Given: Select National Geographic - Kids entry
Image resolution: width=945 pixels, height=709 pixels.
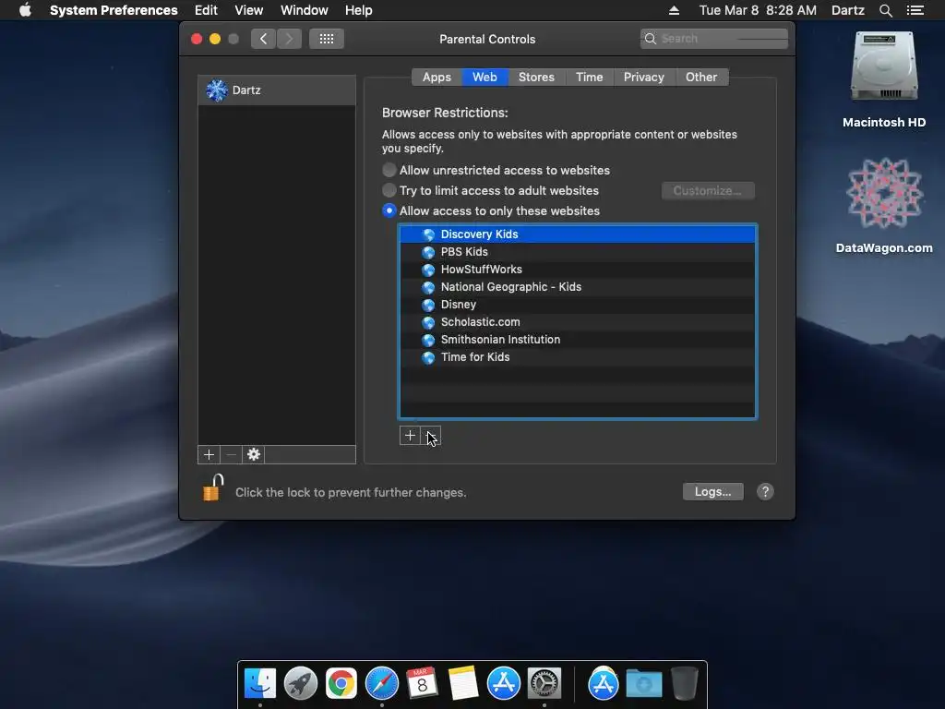Looking at the screenshot, I should (578, 287).
